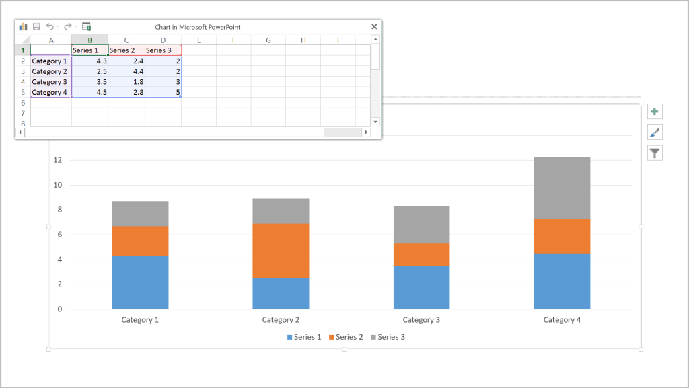This screenshot has height=388, width=689.
Task: Select the cell containing 4.4
Action: click(x=126, y=71)
